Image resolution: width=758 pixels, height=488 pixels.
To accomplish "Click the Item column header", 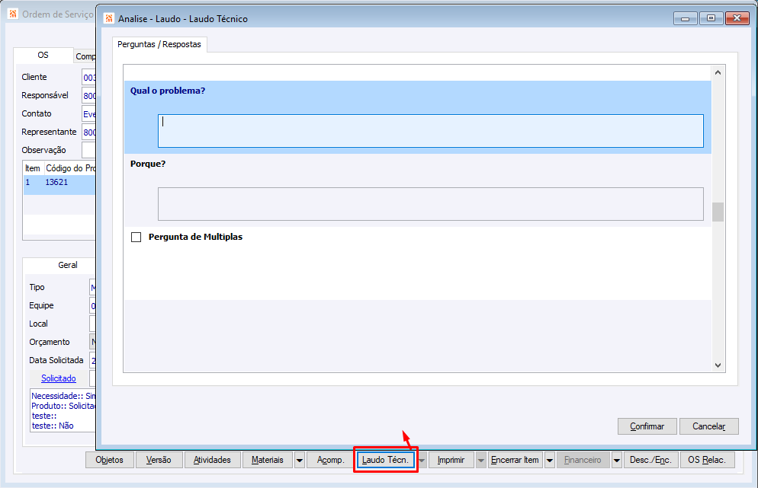I will 33,168.
